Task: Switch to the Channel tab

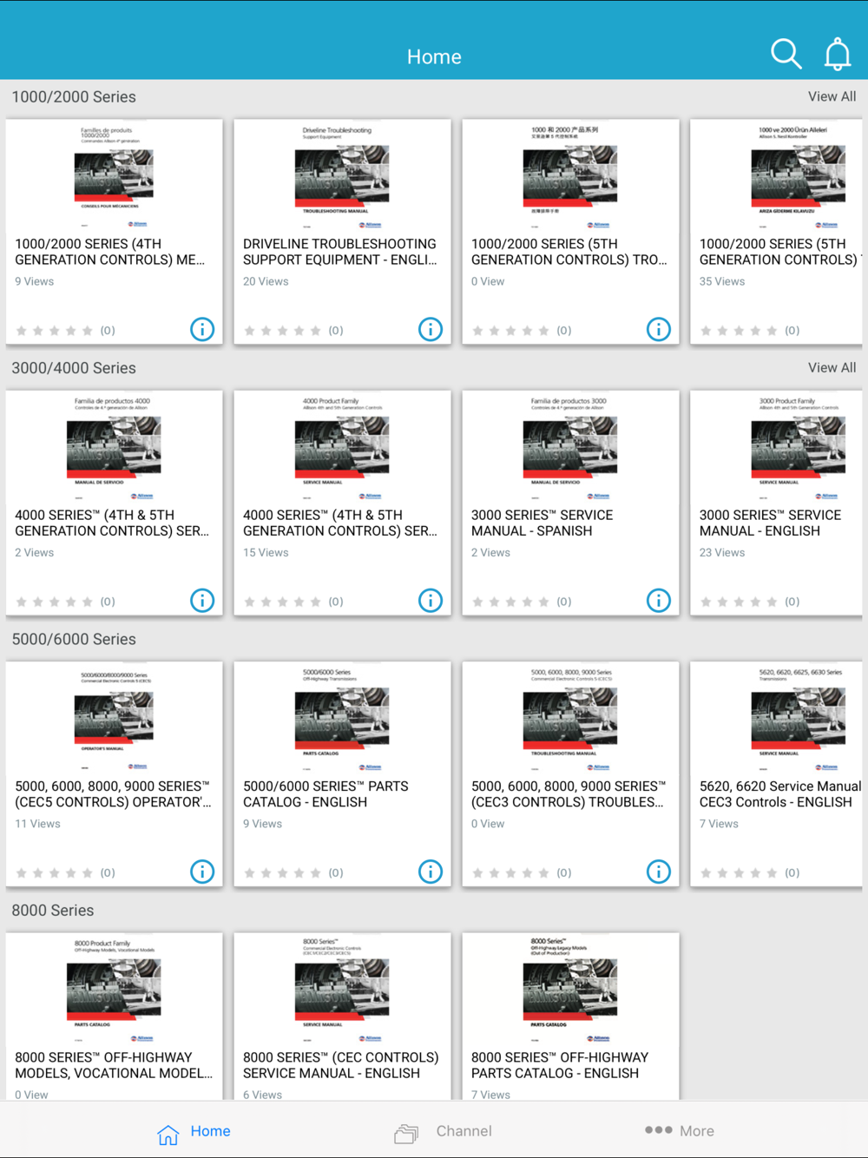Action: (443, 1132)
